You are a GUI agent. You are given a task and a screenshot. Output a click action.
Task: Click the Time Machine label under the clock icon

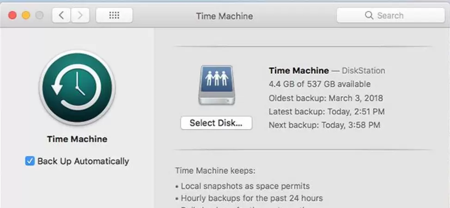[x=77, y=139]
